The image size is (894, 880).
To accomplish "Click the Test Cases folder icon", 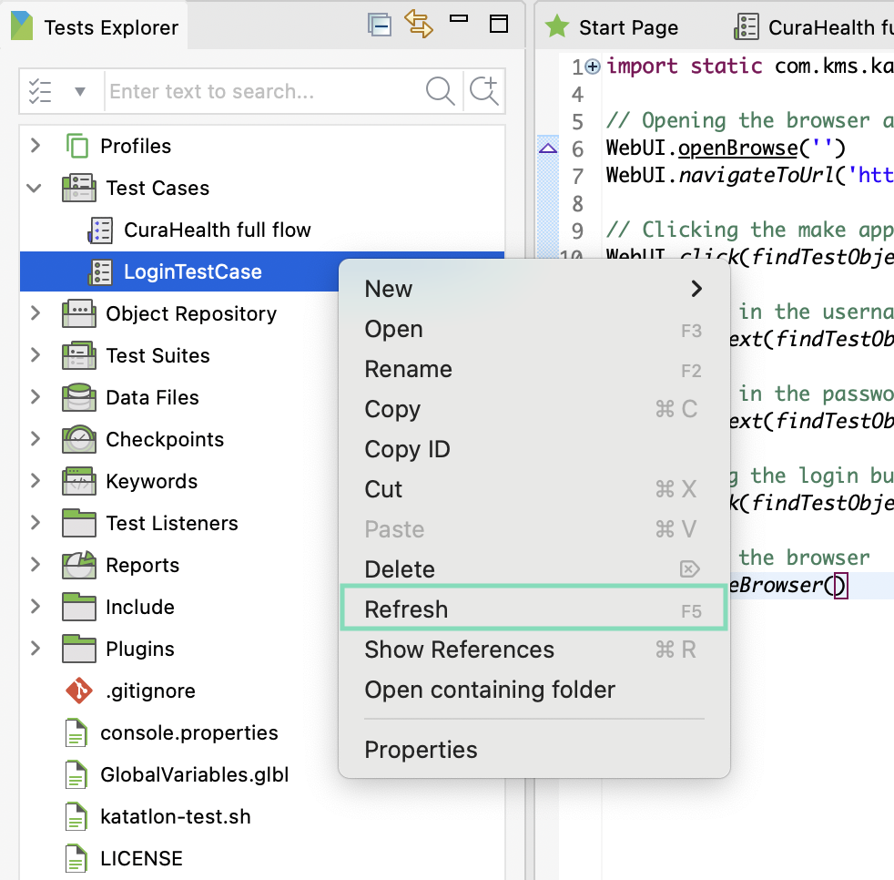I will (x=79, y=188).
